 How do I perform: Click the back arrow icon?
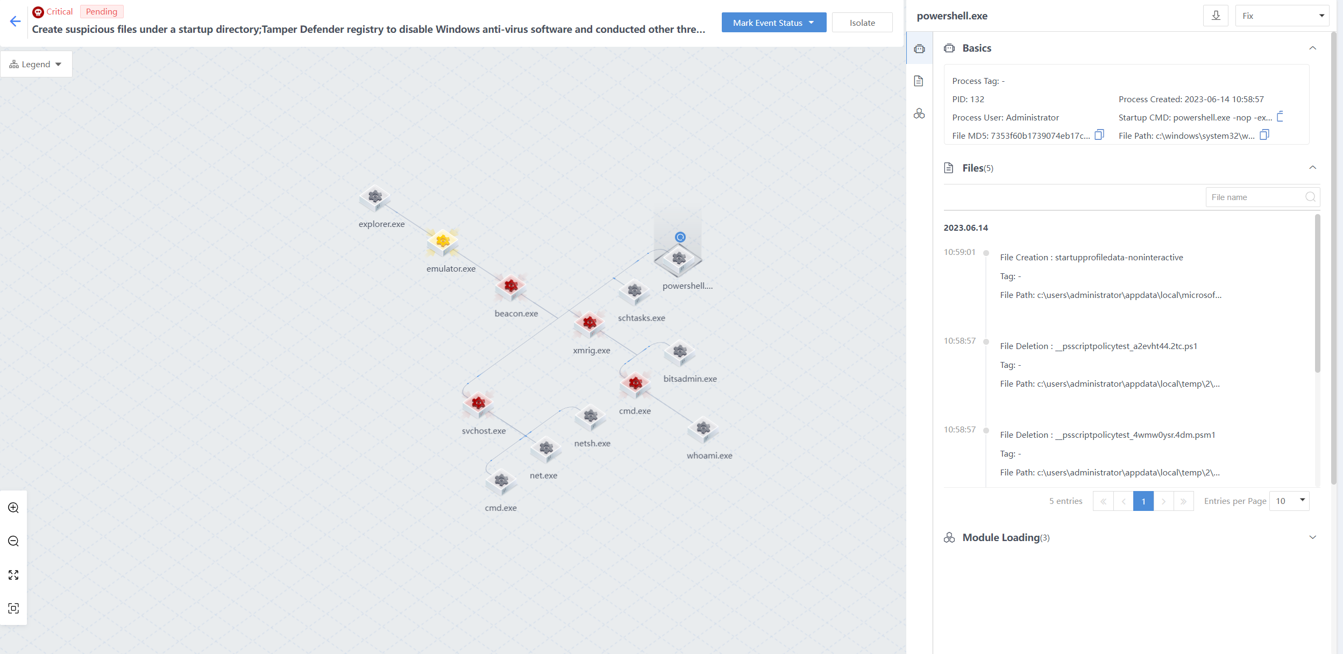(15, 22)
